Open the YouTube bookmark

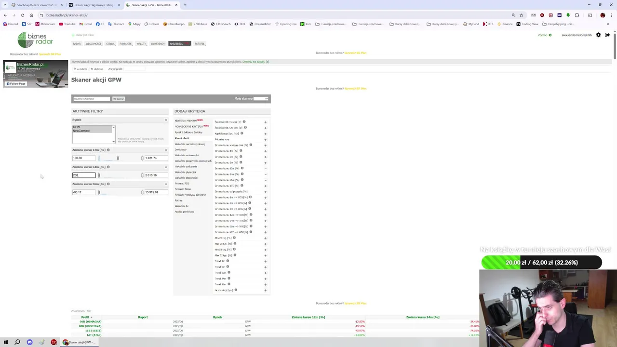(x=67, y=24)
